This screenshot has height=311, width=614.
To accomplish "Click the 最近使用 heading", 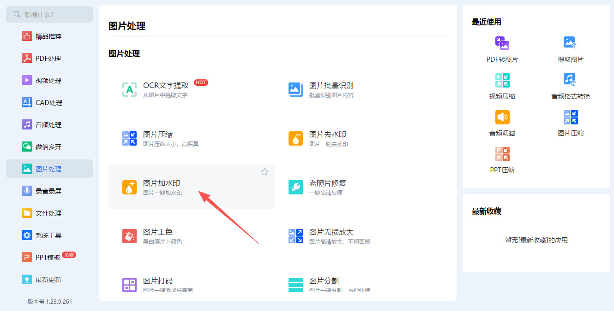I will (487, 22).
